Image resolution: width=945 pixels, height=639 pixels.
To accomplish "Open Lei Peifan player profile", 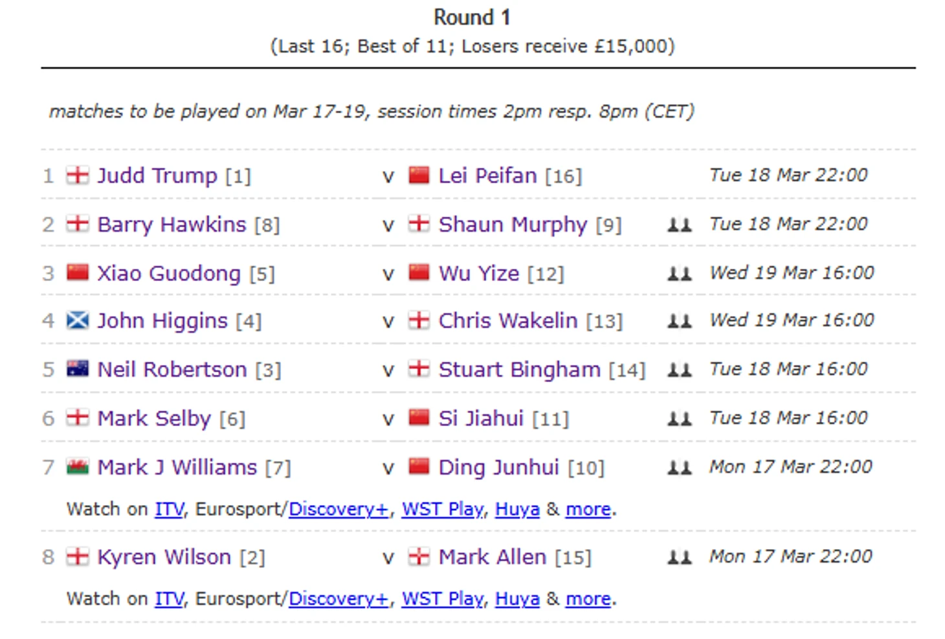I will click(487, 175).
